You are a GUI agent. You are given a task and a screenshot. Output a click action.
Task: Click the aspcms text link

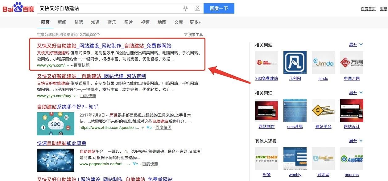pyautogui.click(x=352, y=175)
